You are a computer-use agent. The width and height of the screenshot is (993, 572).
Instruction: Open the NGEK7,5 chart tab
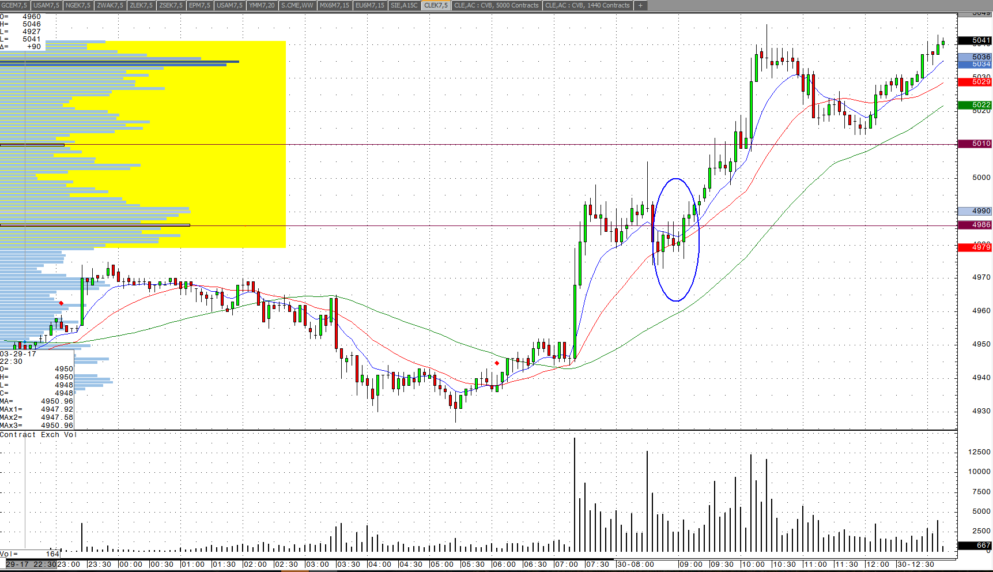78,5
